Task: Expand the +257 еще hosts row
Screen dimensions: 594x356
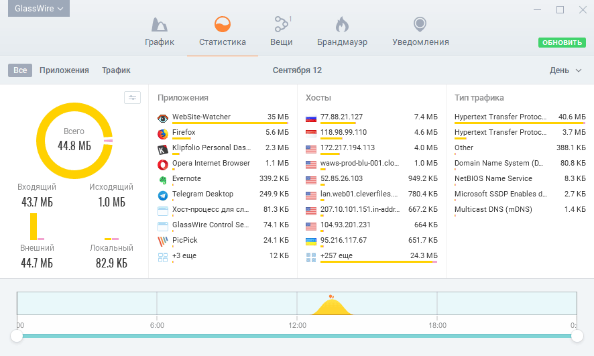Action: point(371,256)
